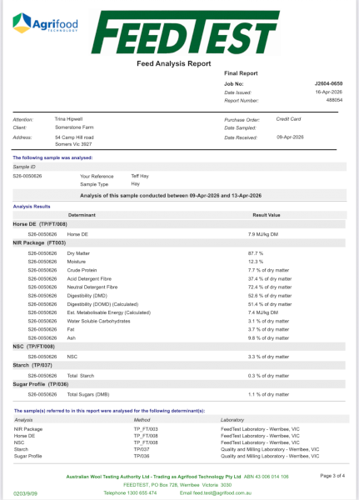The image size is (359, 500).
Task: Click starch value '0.3 % of dry matter'
Action: click(268, 376)
